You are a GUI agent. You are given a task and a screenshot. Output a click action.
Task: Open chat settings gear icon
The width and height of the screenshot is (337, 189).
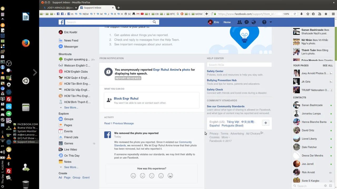(325, 186)
